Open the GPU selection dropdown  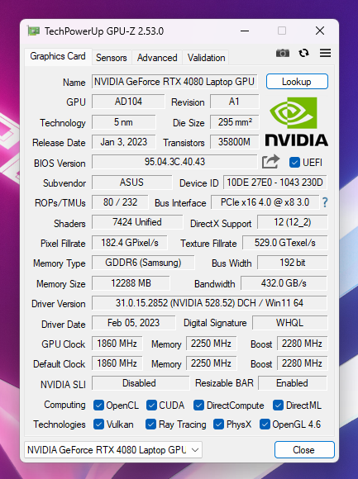point(113,449)
